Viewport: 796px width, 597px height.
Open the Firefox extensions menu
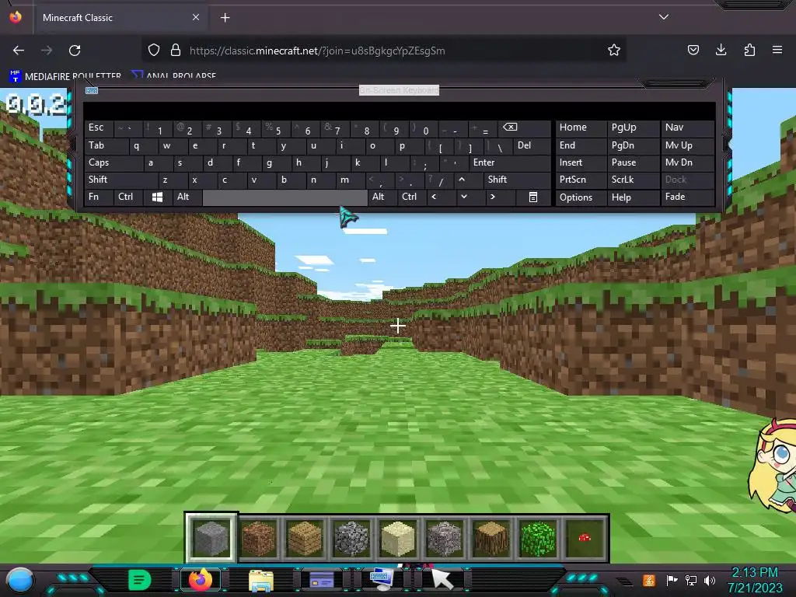(749, 50)
